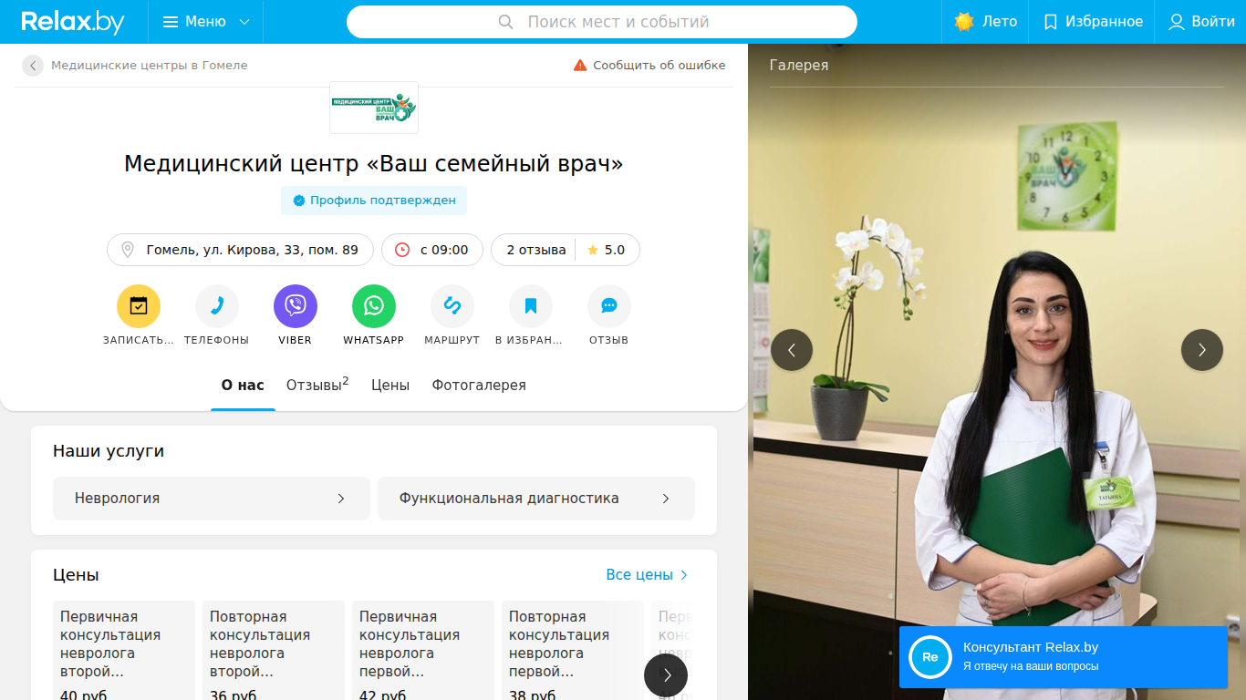
Task: Select the 36 руб repeat consultation card
Action: pos(274,651)
